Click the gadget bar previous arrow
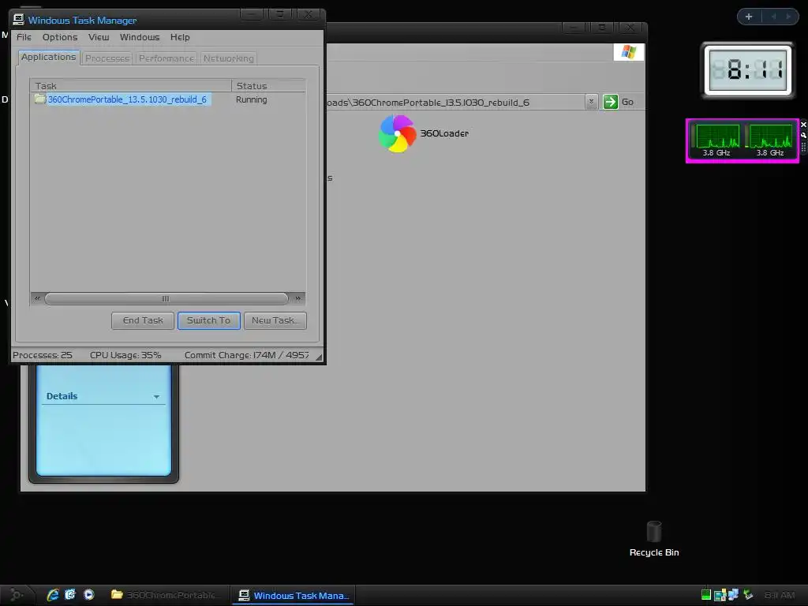808x606 pixels. pyautogui.click(x=773, y=17)
